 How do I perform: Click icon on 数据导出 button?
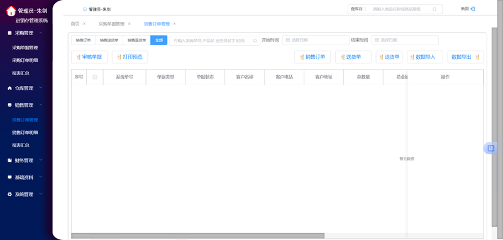click(477, 57)
